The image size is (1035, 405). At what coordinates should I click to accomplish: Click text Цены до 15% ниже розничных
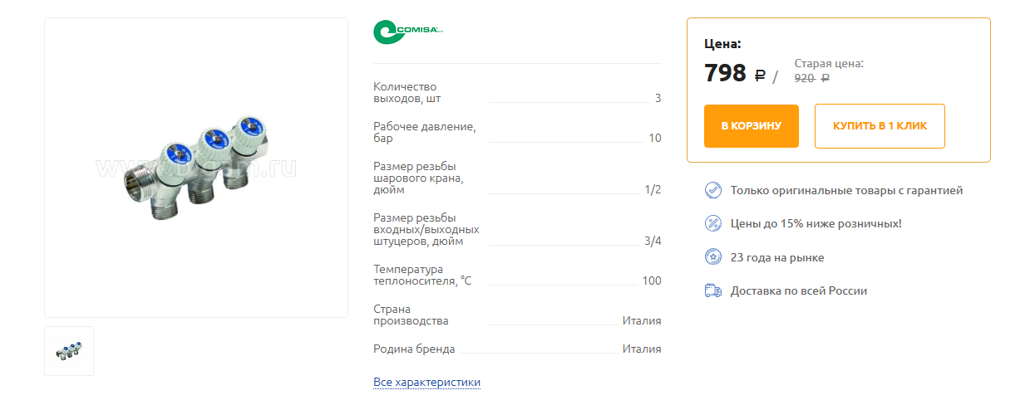click(x=816, y=224)
